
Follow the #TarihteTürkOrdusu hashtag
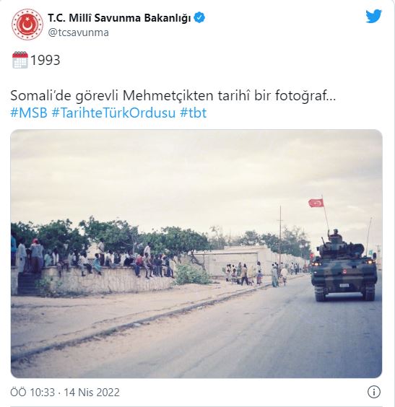113,113
